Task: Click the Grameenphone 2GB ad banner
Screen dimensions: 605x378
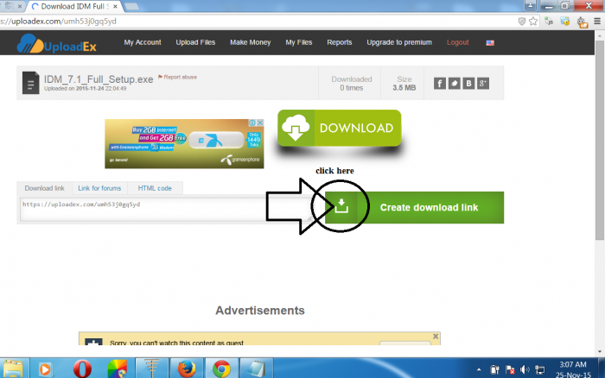Action: coord(184,144)
